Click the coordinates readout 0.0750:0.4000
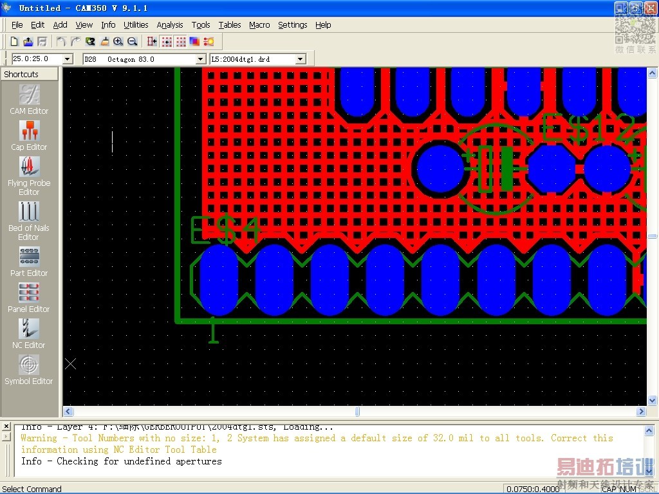 pyautogui.click(x=532, y=489)
